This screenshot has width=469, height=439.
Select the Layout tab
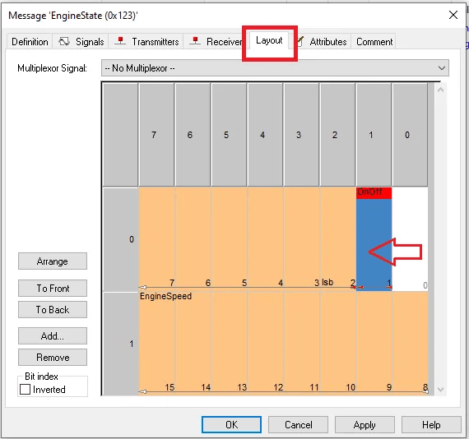click(269, 40)
